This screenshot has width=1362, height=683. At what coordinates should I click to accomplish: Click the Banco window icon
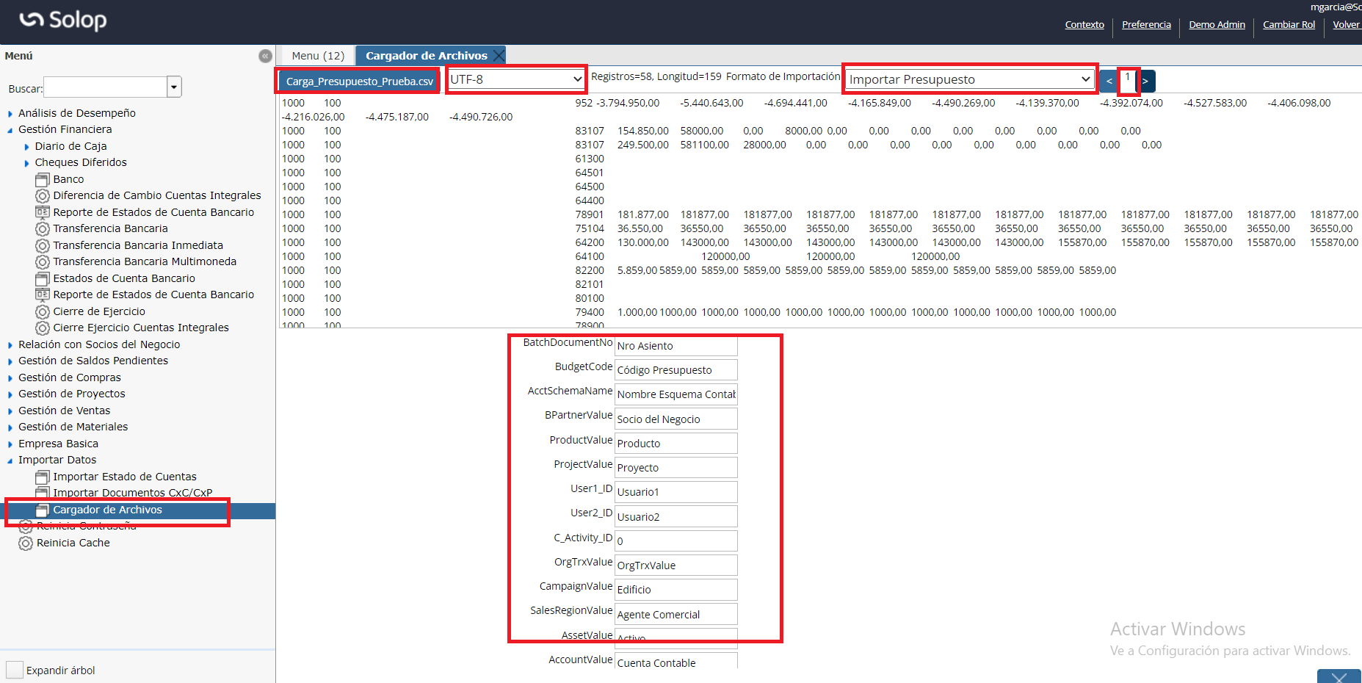point(43,179)
